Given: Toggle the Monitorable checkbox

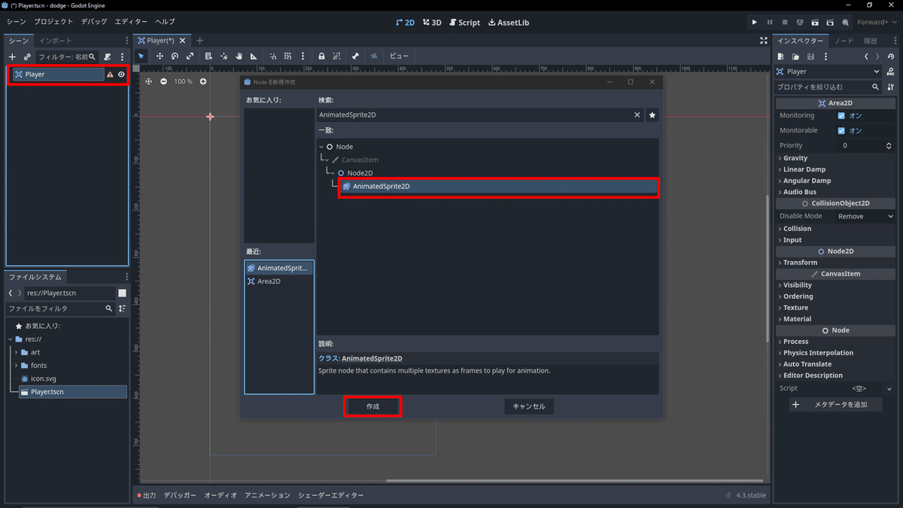Looking at the screenshot, I should (841, 131).
